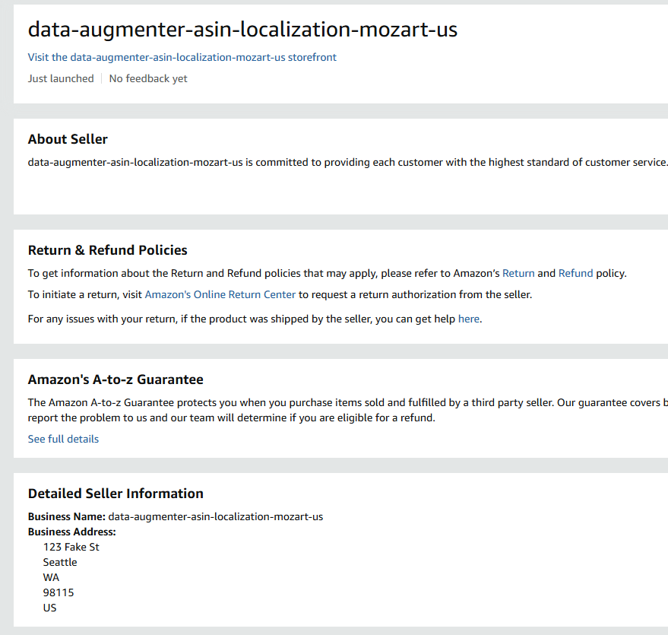This screenshot has width=668, height=635.
Task: Open See full details for A-to-z Guarantee
Action: pyautogui.click(x=63, y=439)
